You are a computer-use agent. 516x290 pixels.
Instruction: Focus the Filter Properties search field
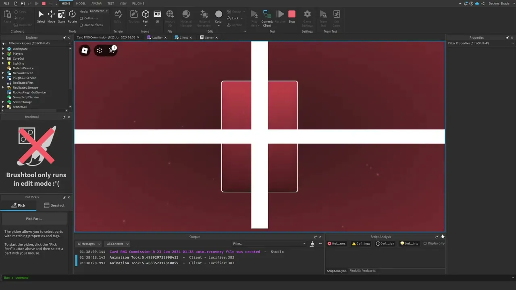tap(481, 43)
